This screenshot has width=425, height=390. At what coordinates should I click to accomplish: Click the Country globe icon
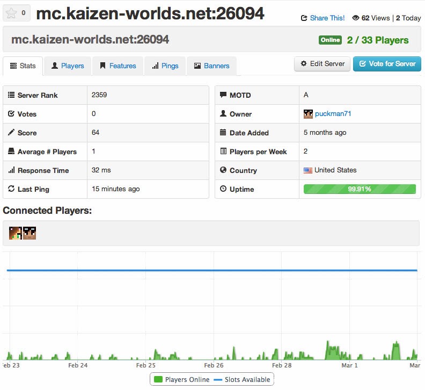tap(223, 170)
